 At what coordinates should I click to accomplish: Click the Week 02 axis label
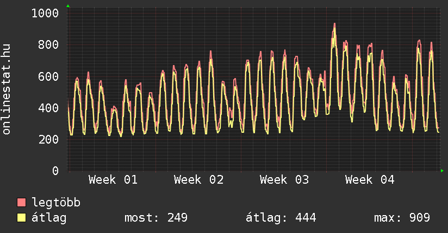point(199,180)
